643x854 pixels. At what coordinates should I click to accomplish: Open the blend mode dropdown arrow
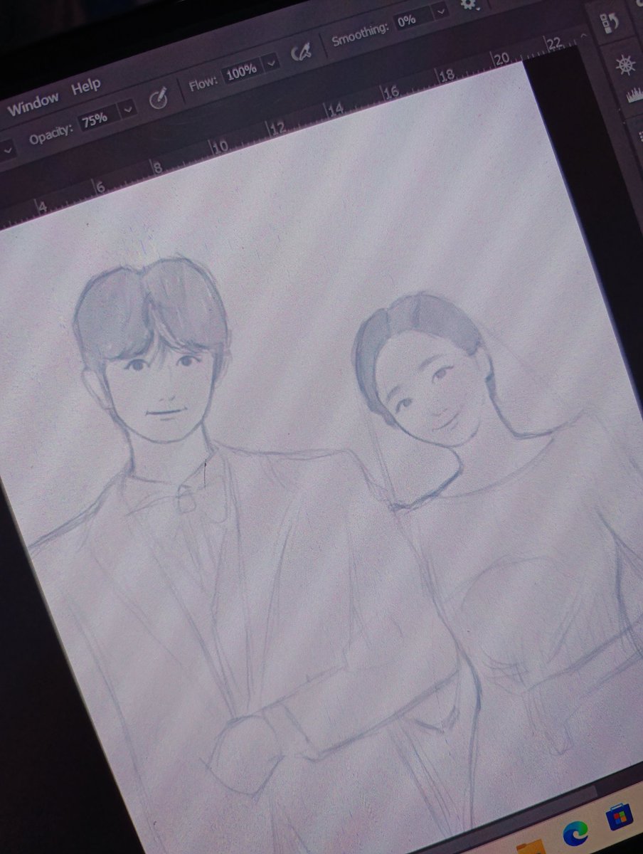[6, 151]
